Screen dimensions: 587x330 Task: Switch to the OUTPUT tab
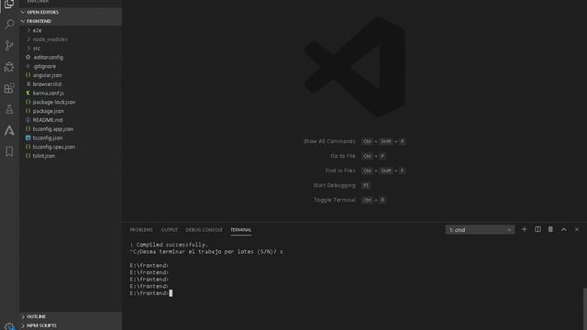coord(169,230)
